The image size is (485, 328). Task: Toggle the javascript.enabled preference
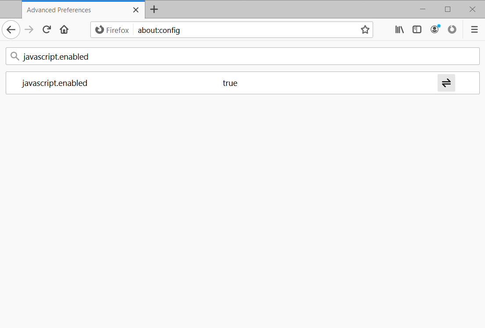[446, 83]
